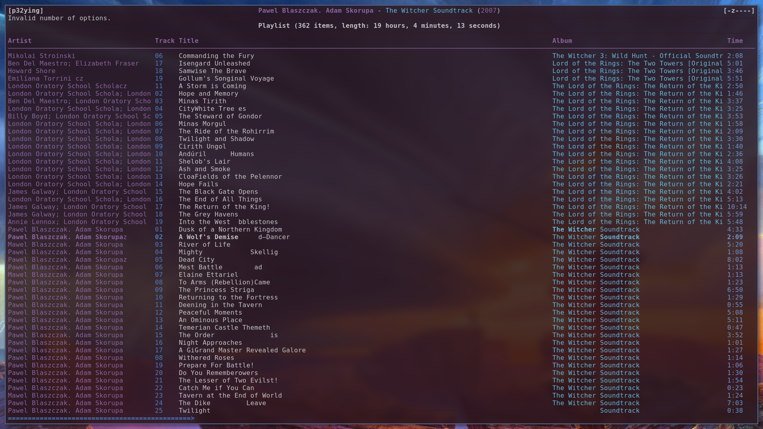Click the Time column header
Screen dimensions: 763x429
point(735,41)
